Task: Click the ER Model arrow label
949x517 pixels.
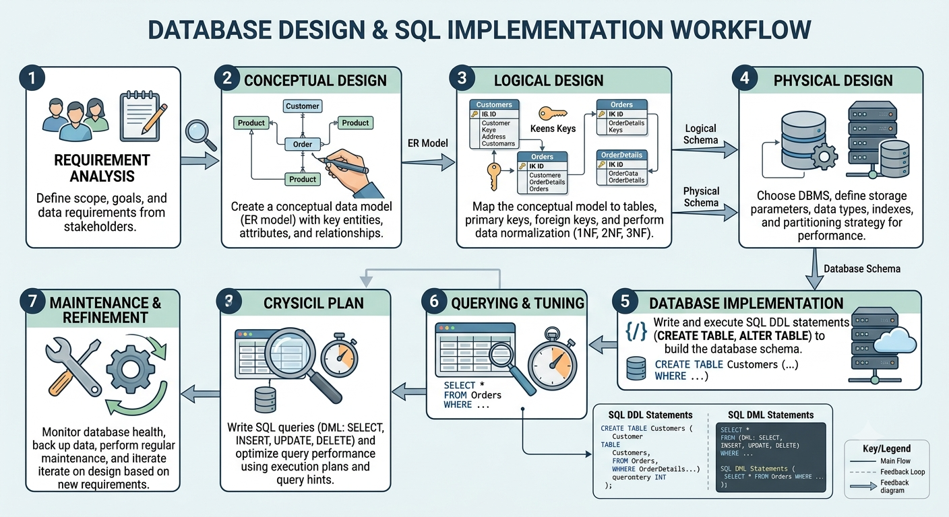Action: point(428,143)
